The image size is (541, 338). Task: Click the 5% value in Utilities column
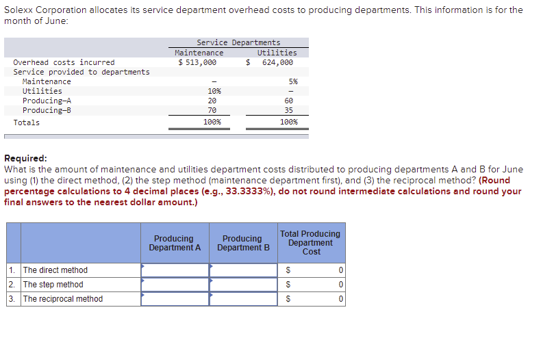click(293, 81)
